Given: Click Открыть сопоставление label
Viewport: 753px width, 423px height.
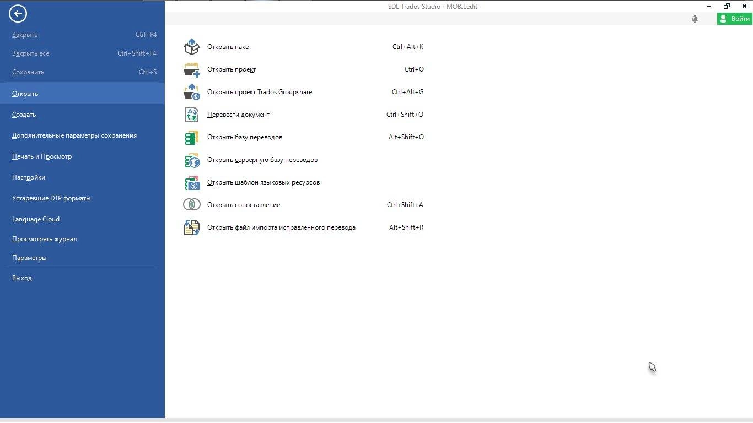Looking at the screenshot, I should pyautogui.click(x=244, y=205).
